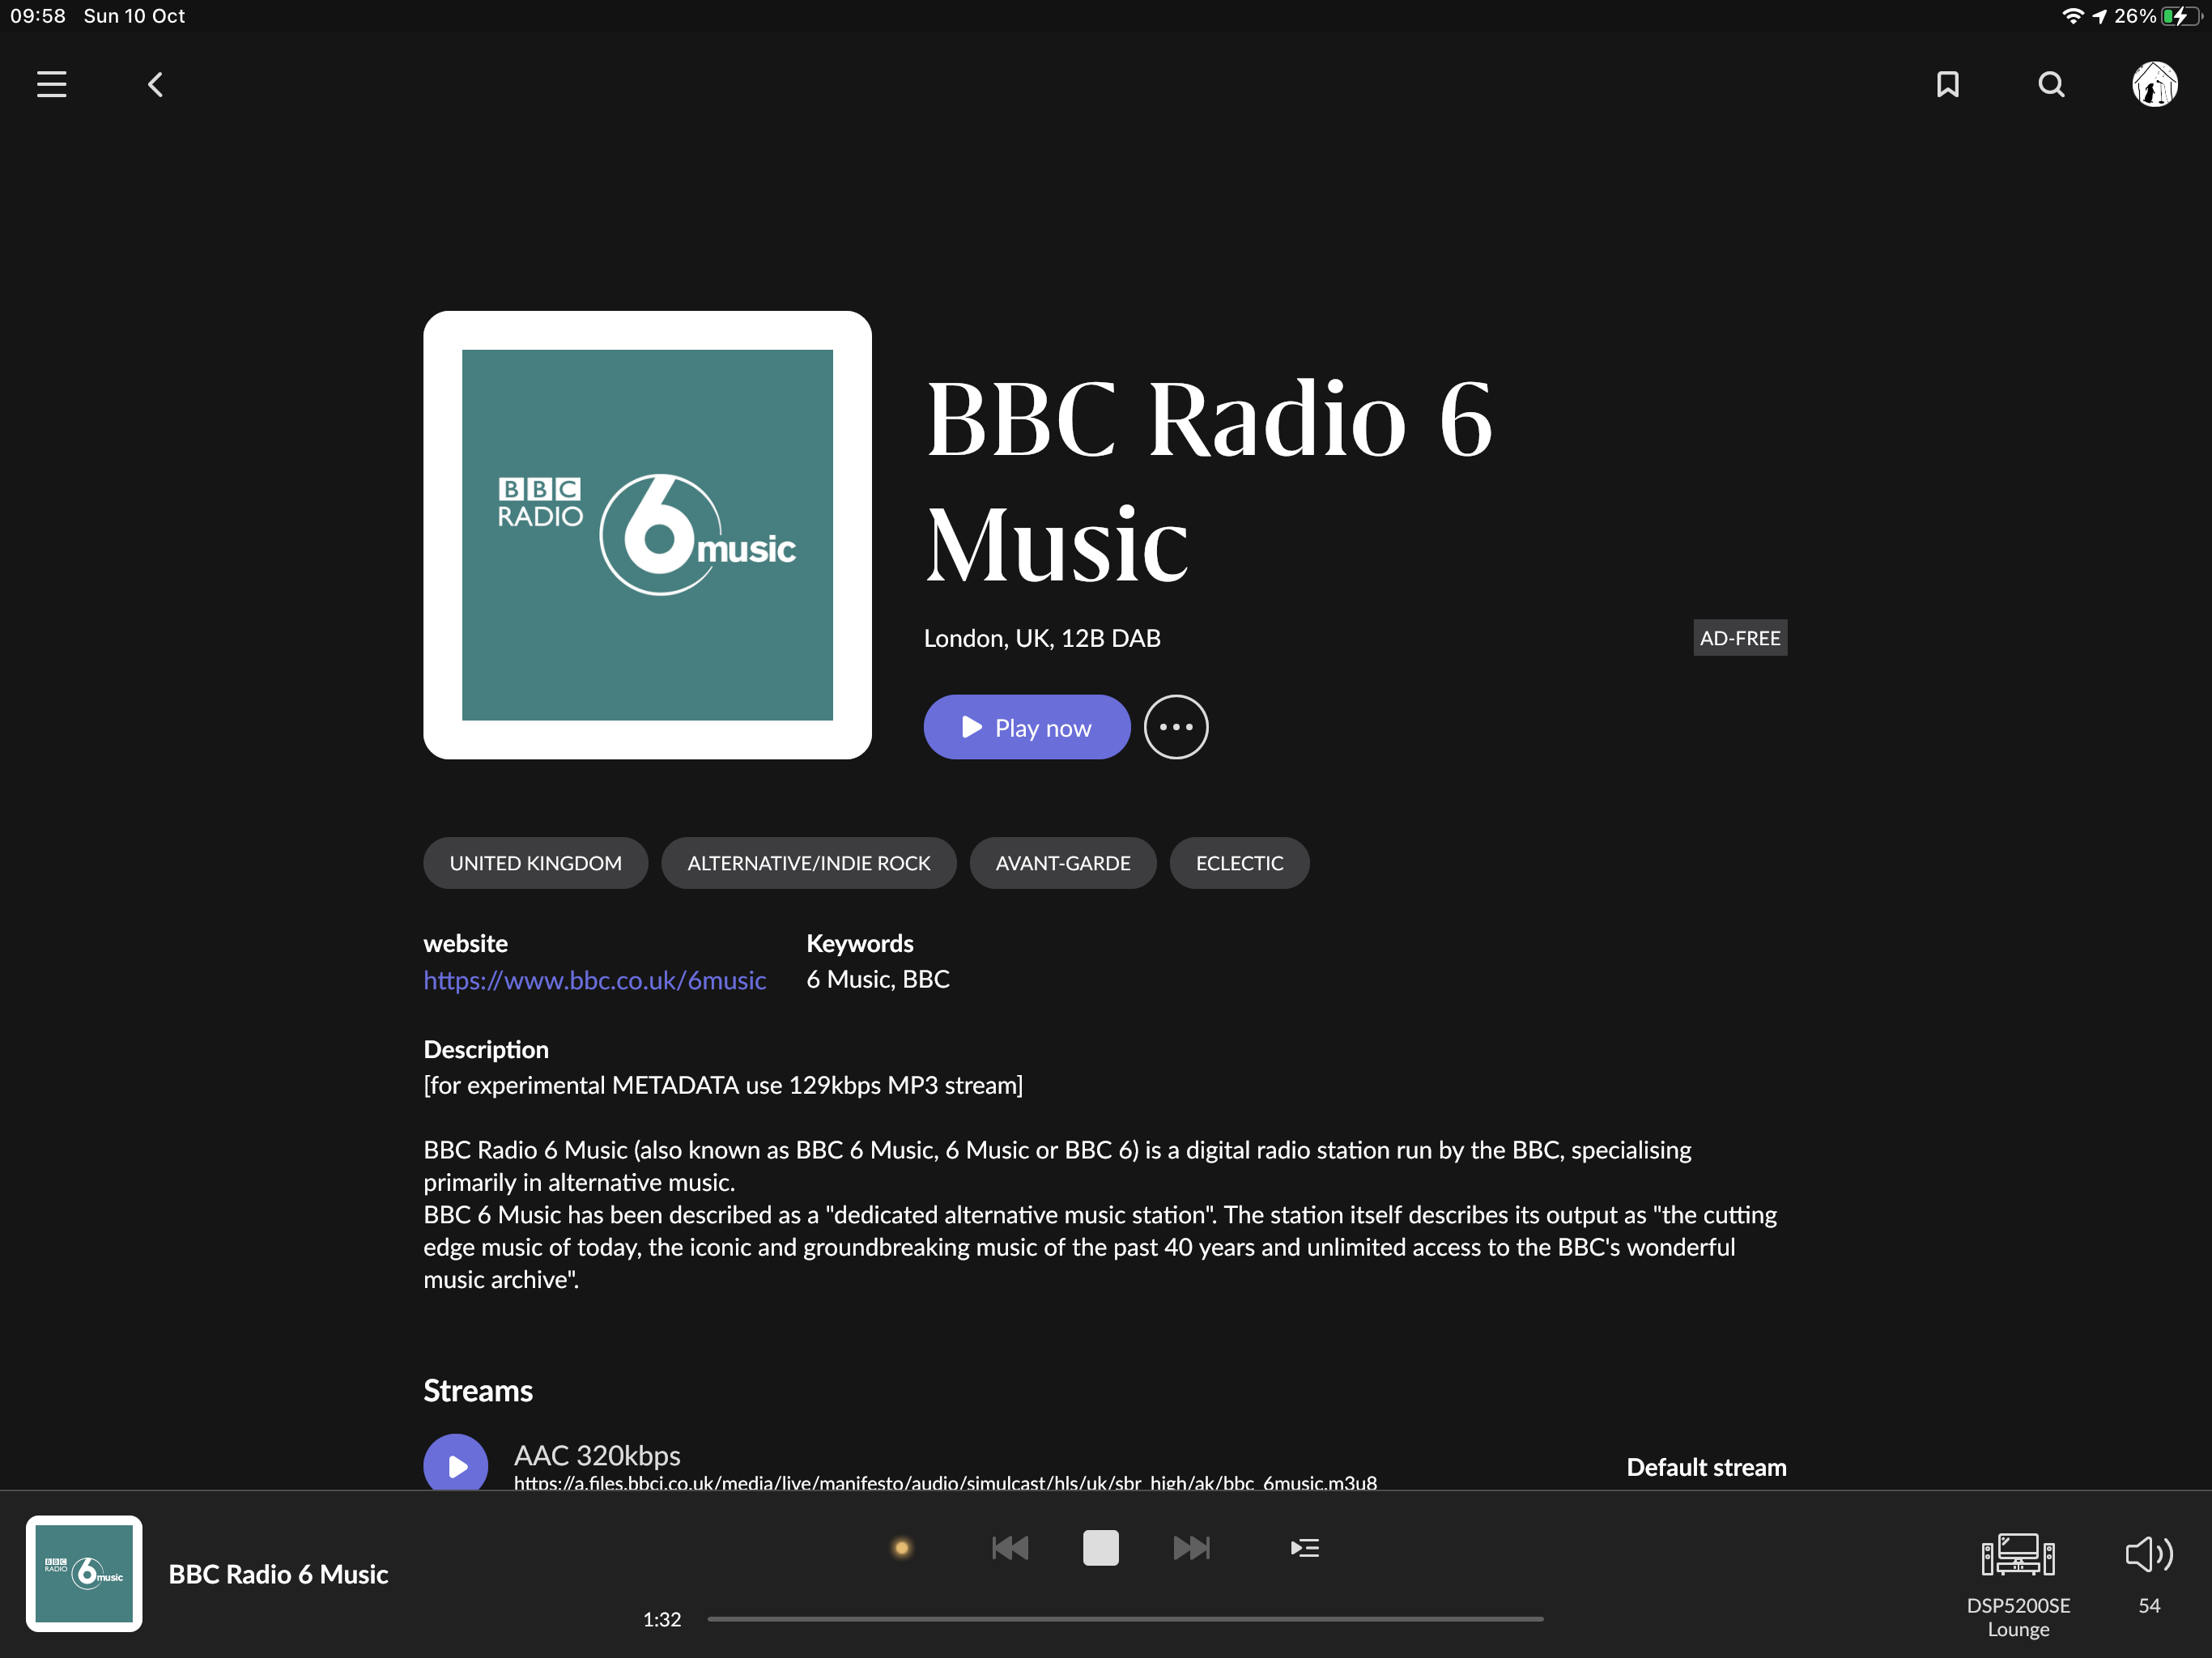Click the Default stream label
The width and height of the screenshot is (2212, 1658).
pyautogui.click(x=1706, y=1467)
